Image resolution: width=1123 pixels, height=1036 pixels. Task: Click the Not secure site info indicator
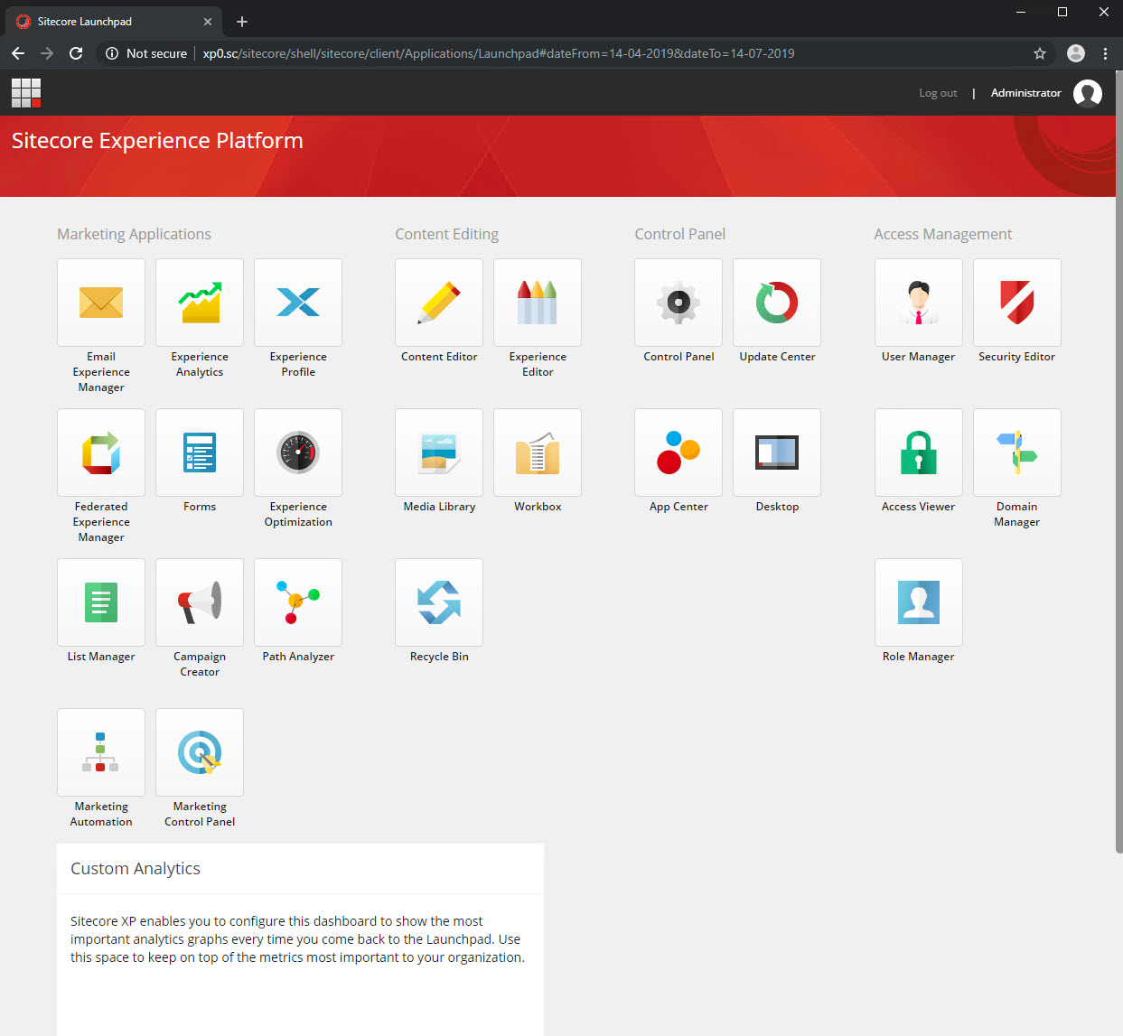[x=146, y=53]
